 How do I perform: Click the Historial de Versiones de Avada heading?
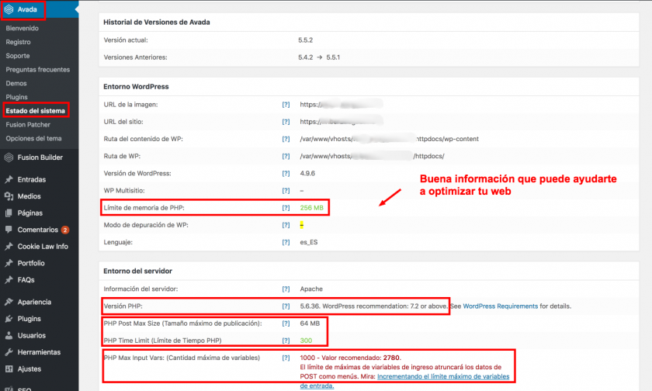(x=156, y=22)
